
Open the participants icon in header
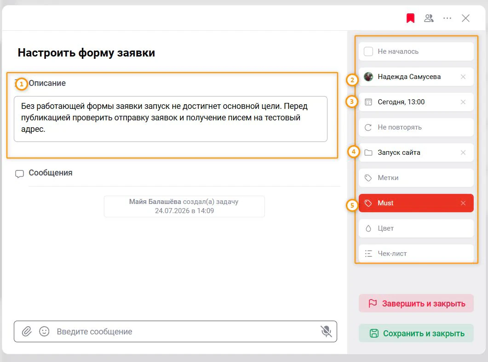(429, 18)
